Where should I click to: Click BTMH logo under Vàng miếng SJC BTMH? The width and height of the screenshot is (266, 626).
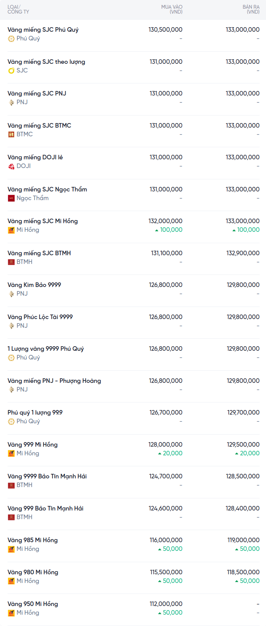11,262
